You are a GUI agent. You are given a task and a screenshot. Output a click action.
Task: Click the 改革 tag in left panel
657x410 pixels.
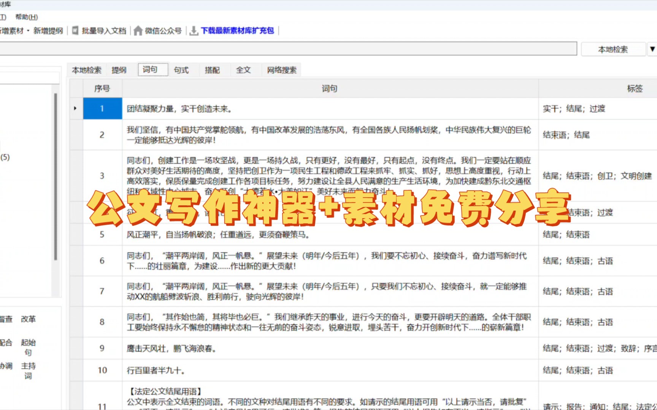tap(28, 319)
